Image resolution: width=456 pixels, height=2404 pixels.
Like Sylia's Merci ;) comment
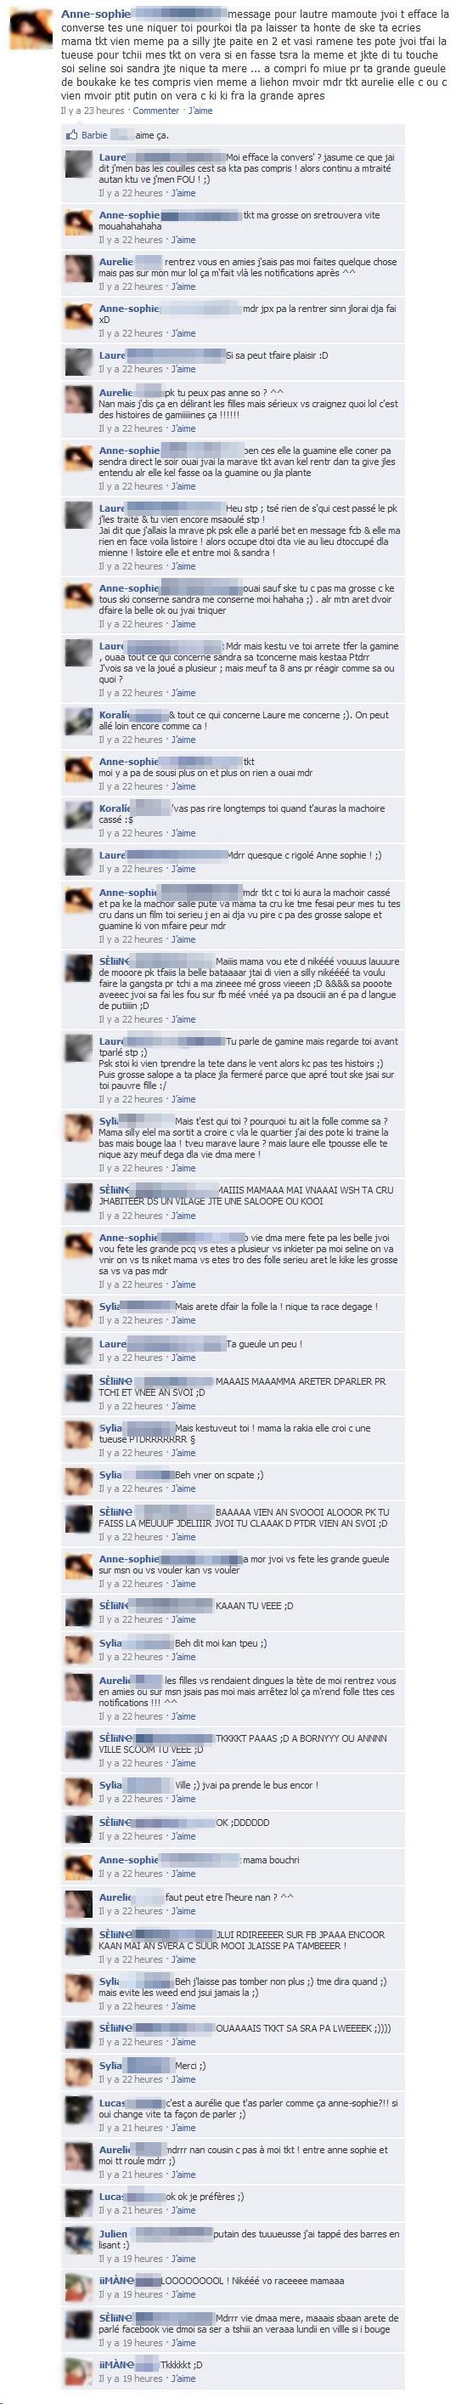pyautogui.click(x=183, y=2079)
